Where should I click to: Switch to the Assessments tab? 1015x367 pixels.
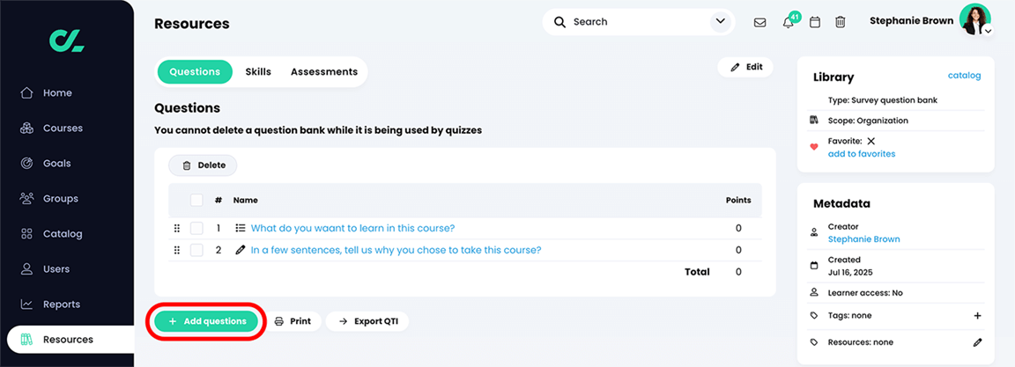324,71
